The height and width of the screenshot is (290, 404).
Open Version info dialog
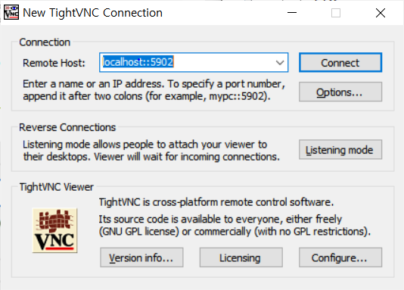point(141,257)
